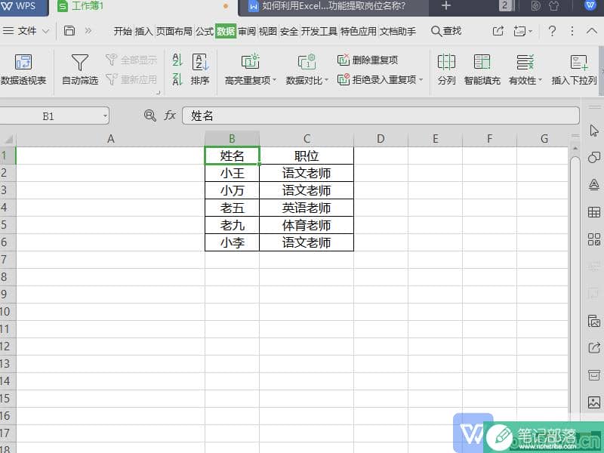Click the help question mark icon

(552, 31)
